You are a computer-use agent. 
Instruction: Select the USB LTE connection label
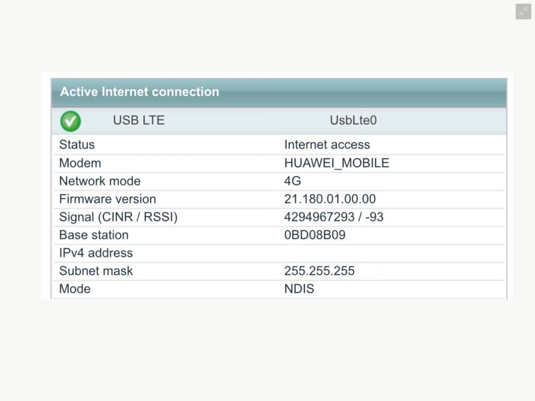pyautogui.click(x=139, y=120)
